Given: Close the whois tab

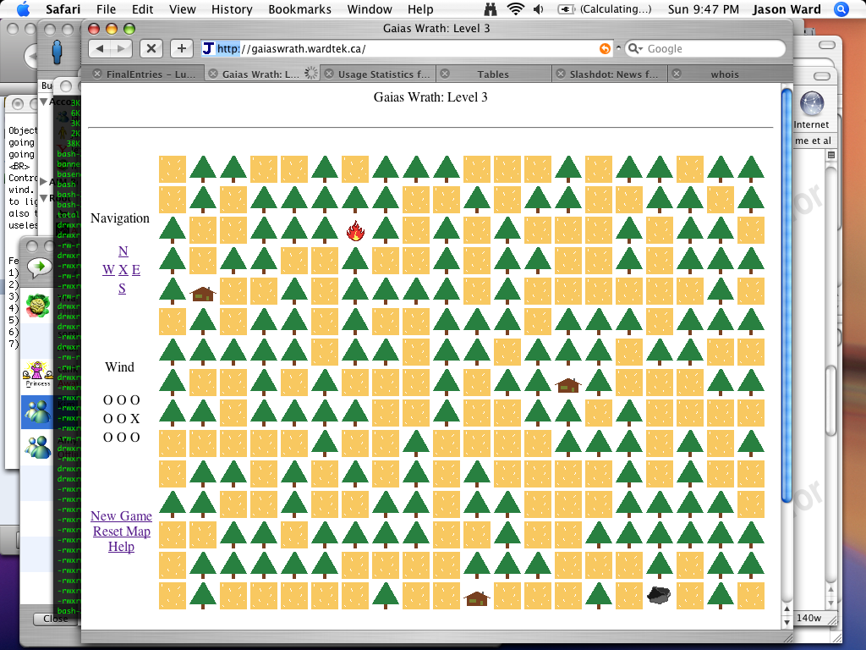Looking at the screenshot, I should (x=677, y=74).
